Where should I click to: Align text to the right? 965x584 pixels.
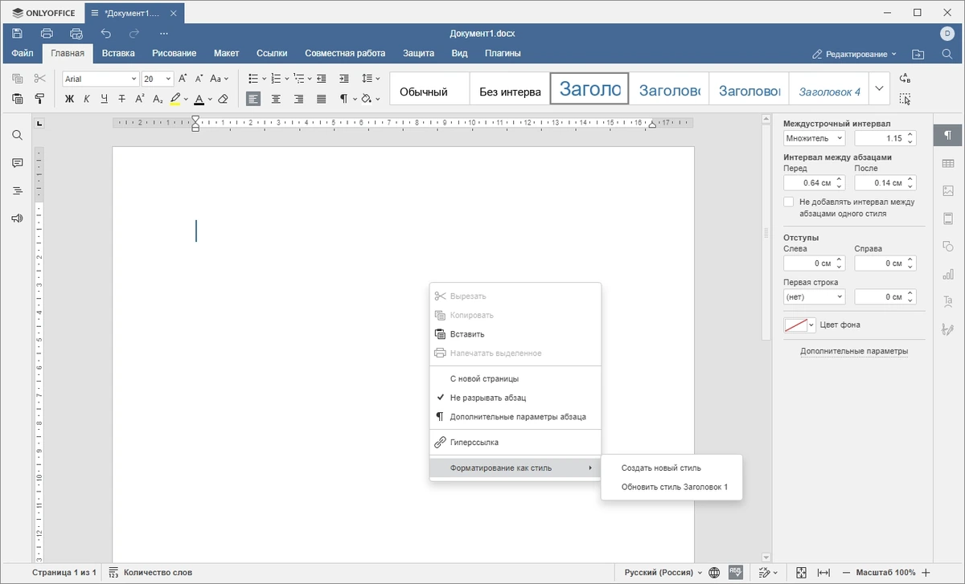pos(298,99)
